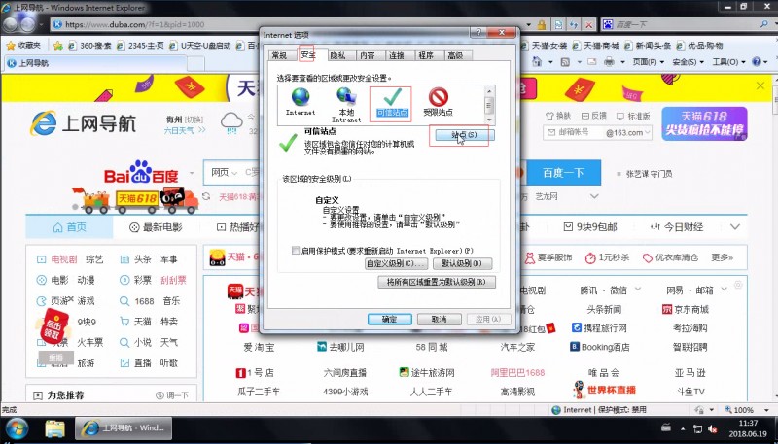Viewport: 778px width, 444px height.
Task: Open the 360搜索 favorites link
Action: click(x=89, y=45)
